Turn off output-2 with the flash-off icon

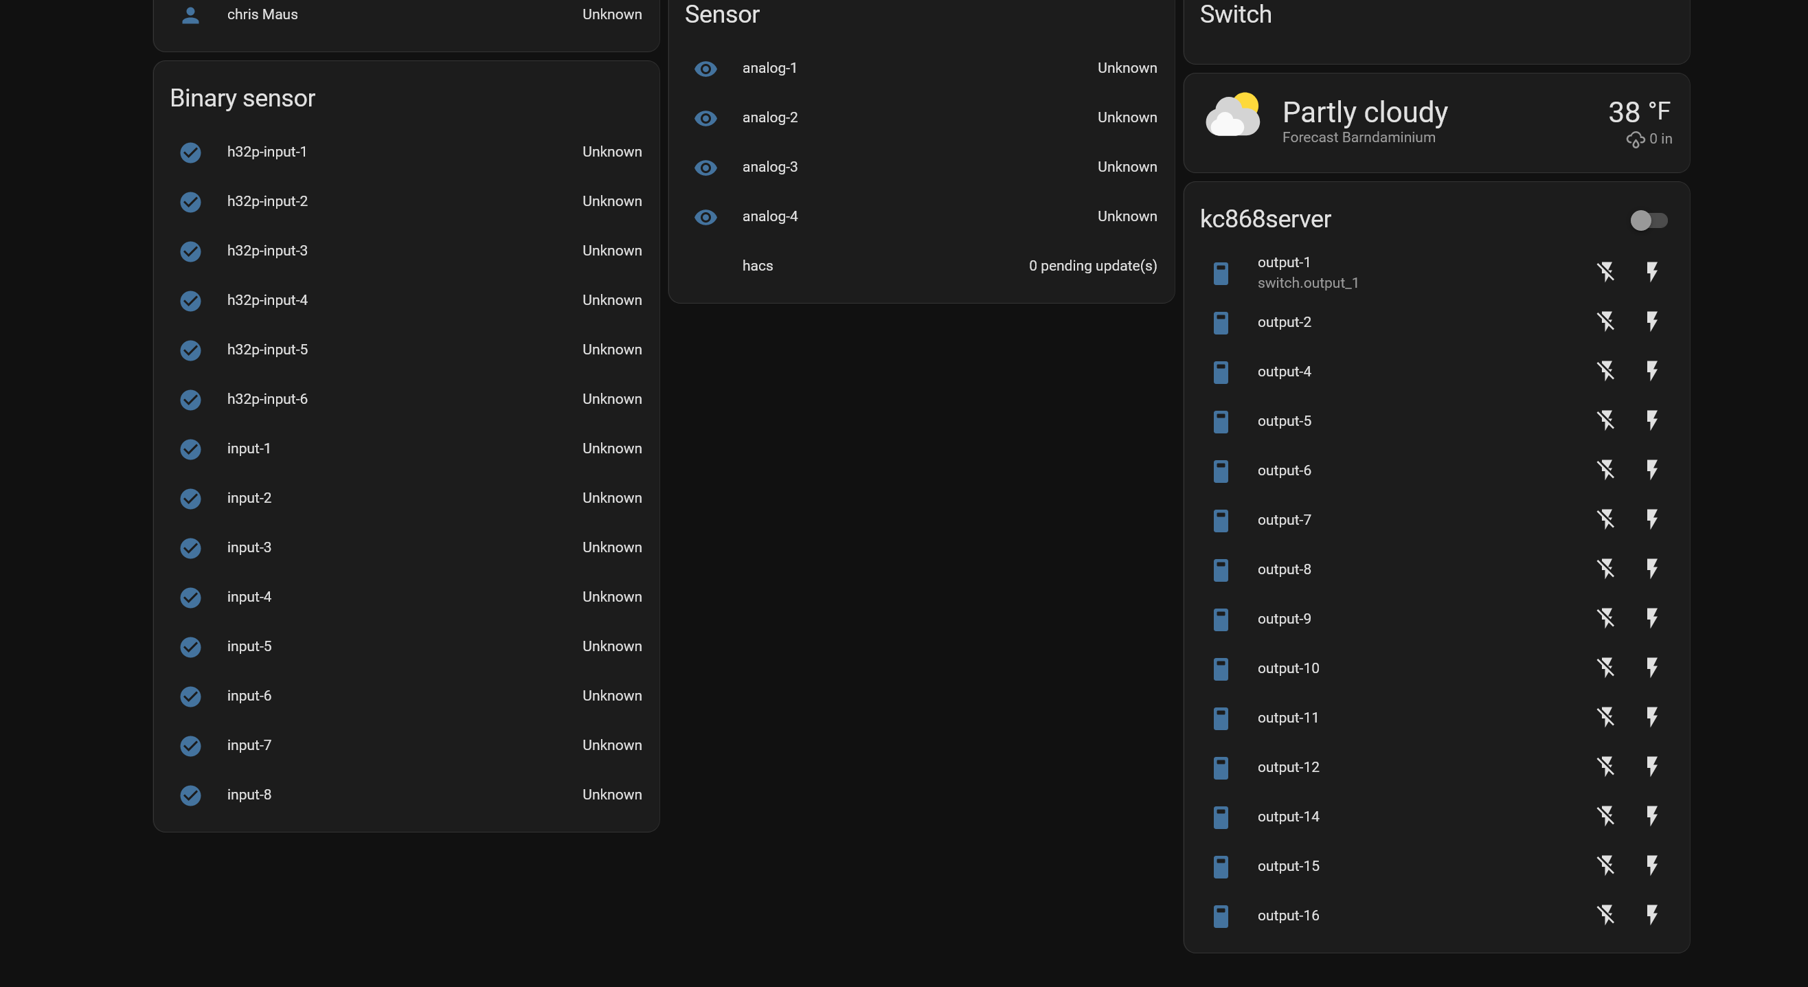pyautogui.click(x=1605, y=321)
